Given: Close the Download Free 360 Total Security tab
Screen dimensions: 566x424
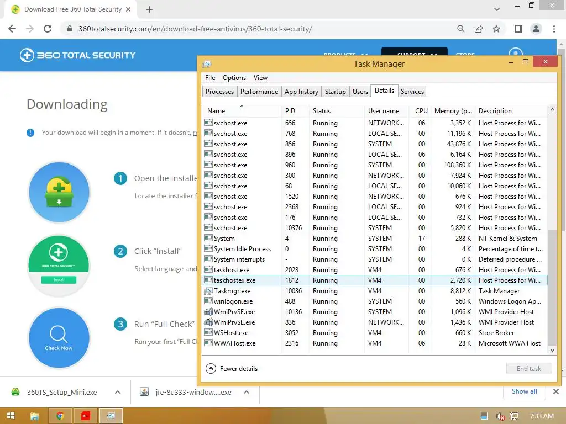Looking at the screenshot, I should [x=128, y=9].
